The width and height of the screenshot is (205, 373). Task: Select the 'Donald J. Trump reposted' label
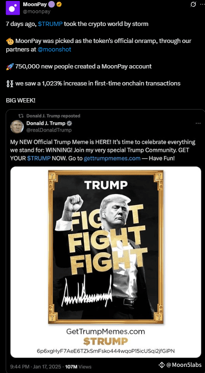53,116
